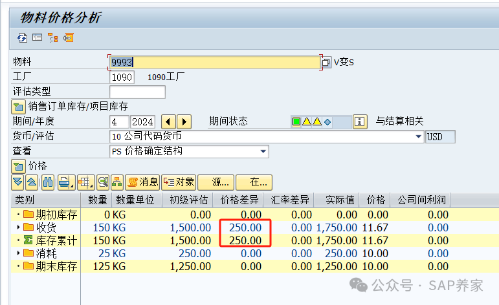Click 250.00 price difference in 库存累计 row
This screenshot has width=499, height=305.
pos(245,240)
